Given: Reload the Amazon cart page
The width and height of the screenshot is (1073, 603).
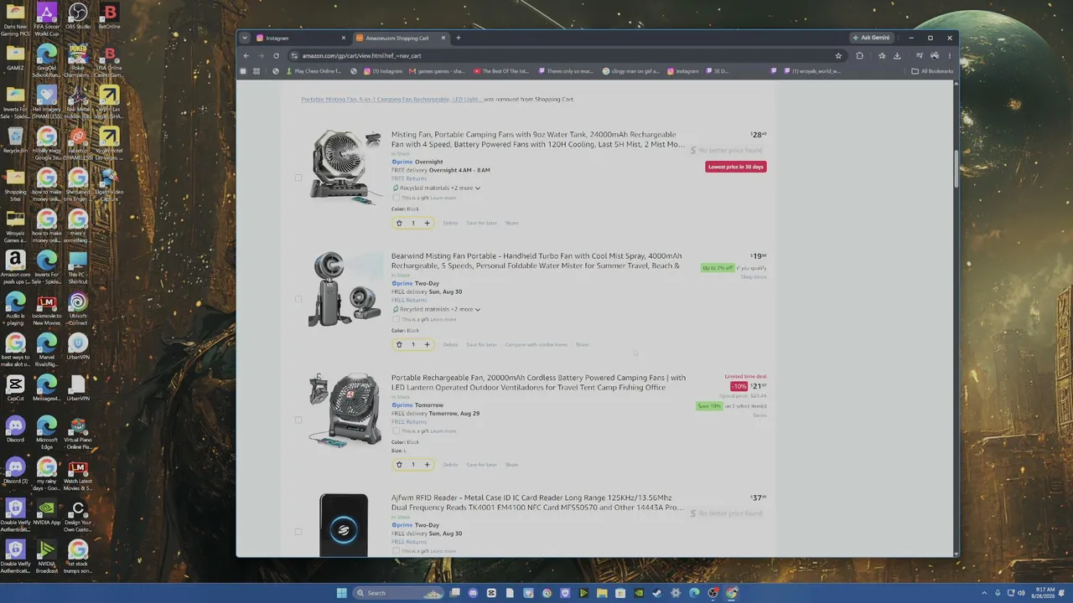Looking at the screenshot, I should (x=276, y=55).
